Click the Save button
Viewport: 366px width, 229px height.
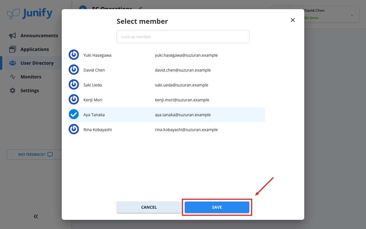click(217, 207)
